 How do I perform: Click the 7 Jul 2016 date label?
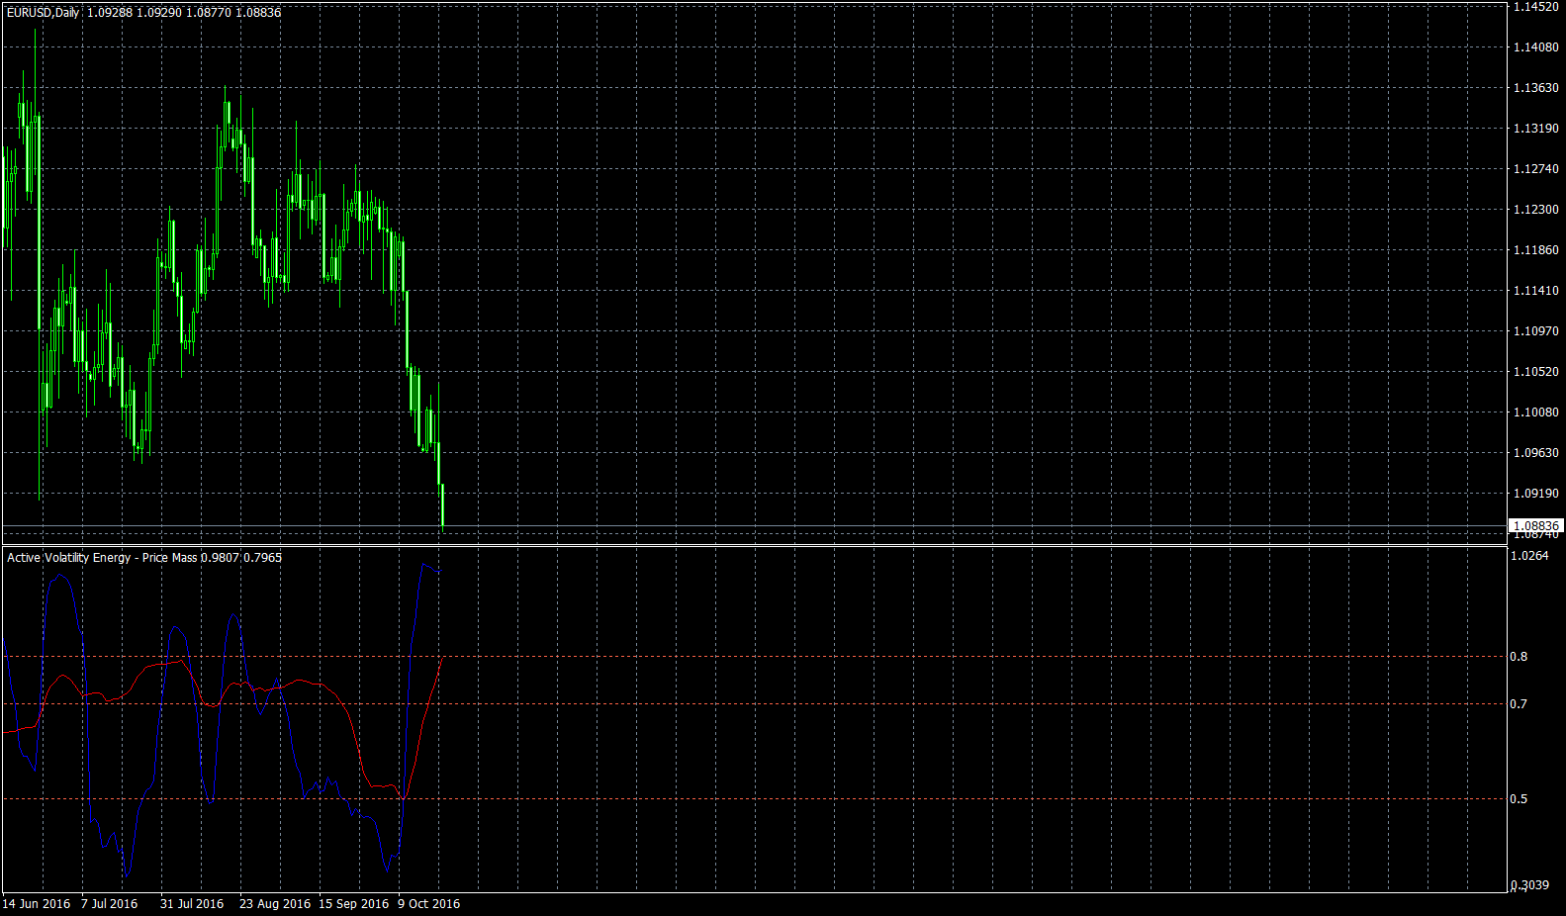pyautogui.click(x=110, y=904)
